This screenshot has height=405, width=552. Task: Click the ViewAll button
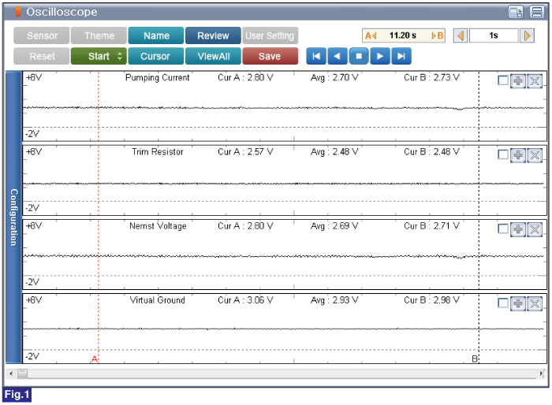(x=213, y=56)
